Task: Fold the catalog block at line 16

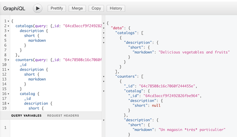Action: (8, 94)
